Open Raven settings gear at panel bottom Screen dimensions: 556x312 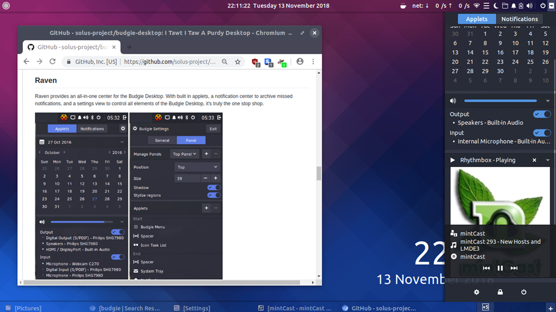click(476, 292)
